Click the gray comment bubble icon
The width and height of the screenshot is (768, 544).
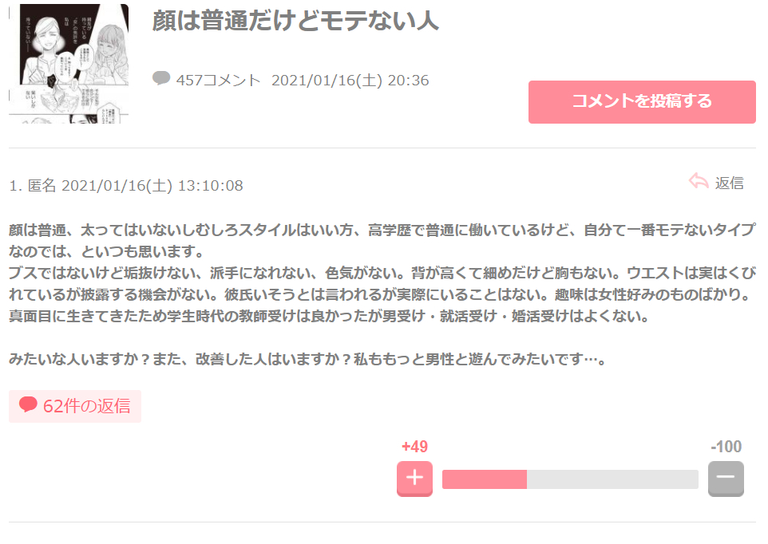161,78
